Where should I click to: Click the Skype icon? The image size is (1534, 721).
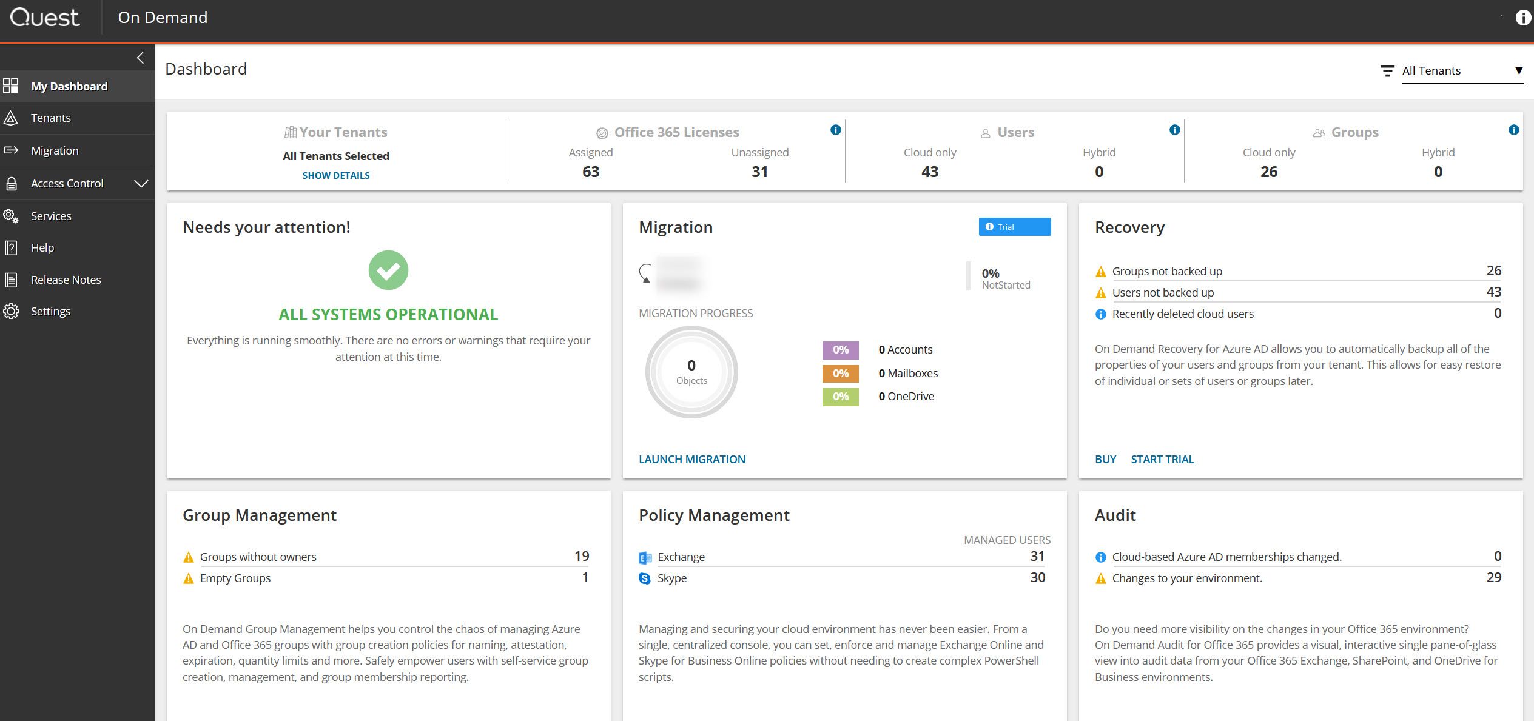point(645,578)
